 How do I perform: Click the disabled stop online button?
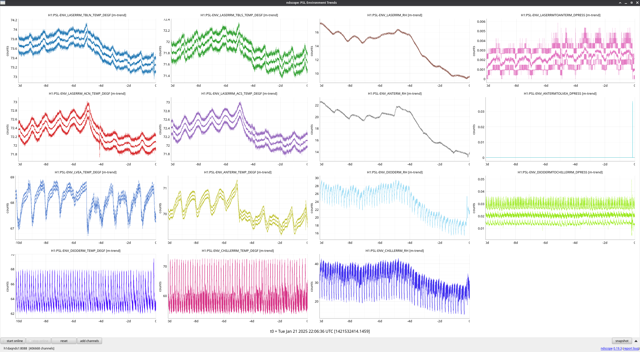(x=38, y=341)
